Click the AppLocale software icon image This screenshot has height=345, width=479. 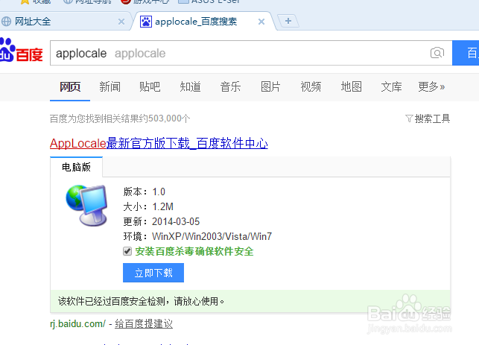click(86, 206)
